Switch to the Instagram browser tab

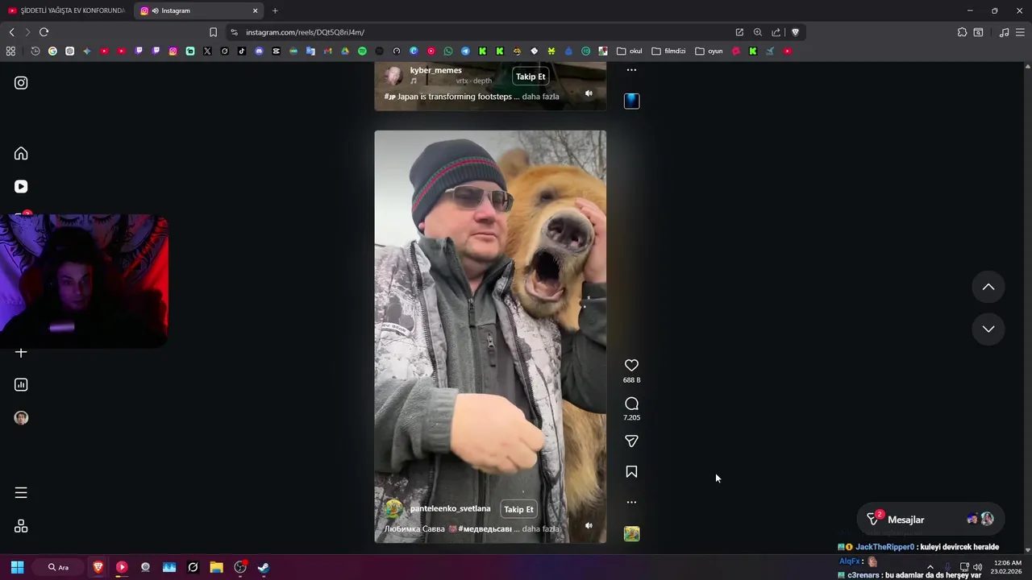point(198,10)
